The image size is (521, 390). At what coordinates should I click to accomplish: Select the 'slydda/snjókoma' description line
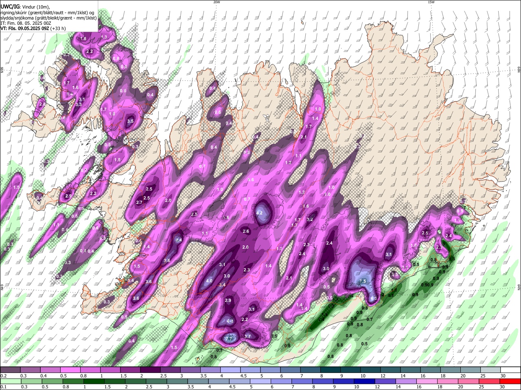point(49,18)
